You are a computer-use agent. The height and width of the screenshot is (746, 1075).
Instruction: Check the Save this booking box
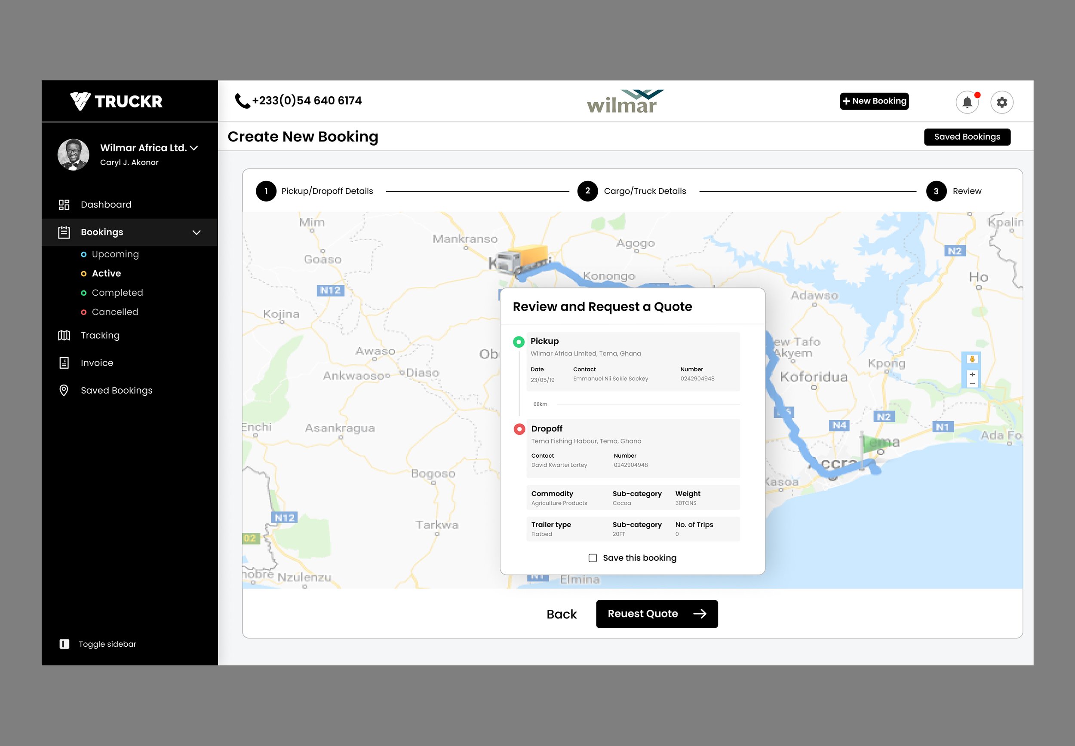coord(593,558)
